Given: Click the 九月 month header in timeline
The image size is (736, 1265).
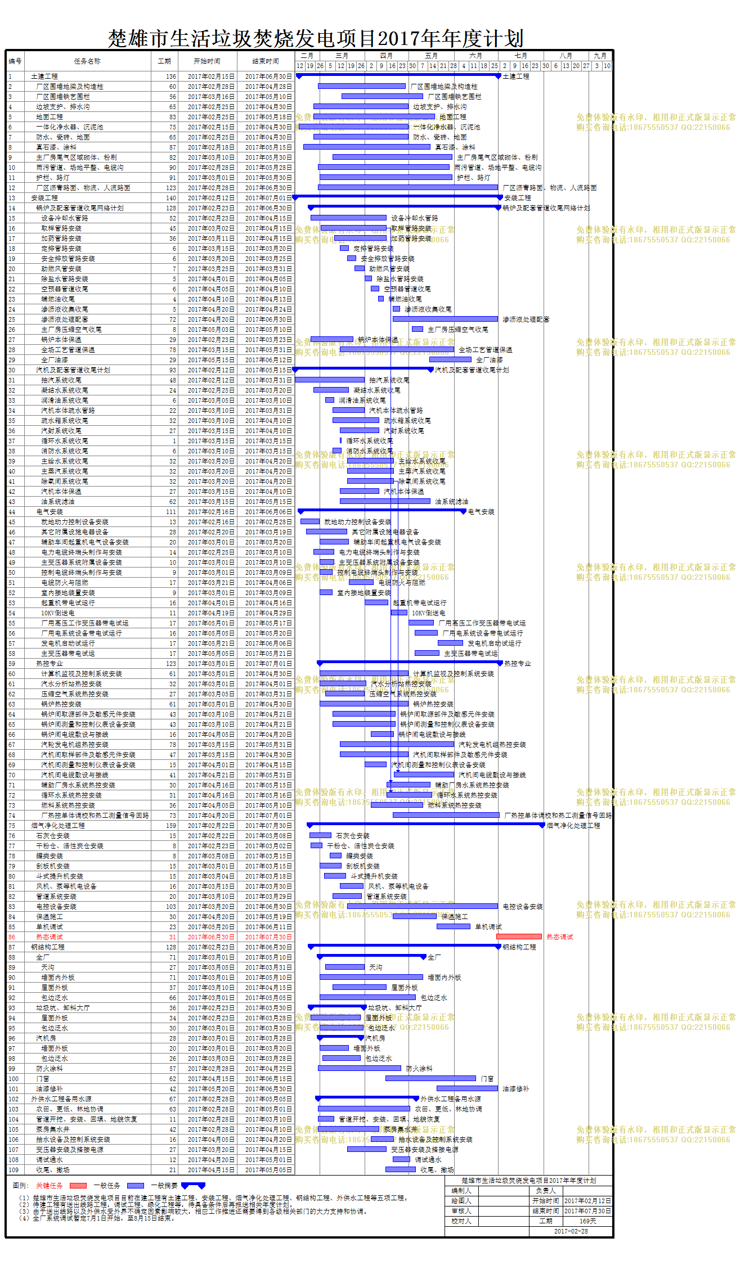Looking at the screenshot, I should (x=600, y=56).
